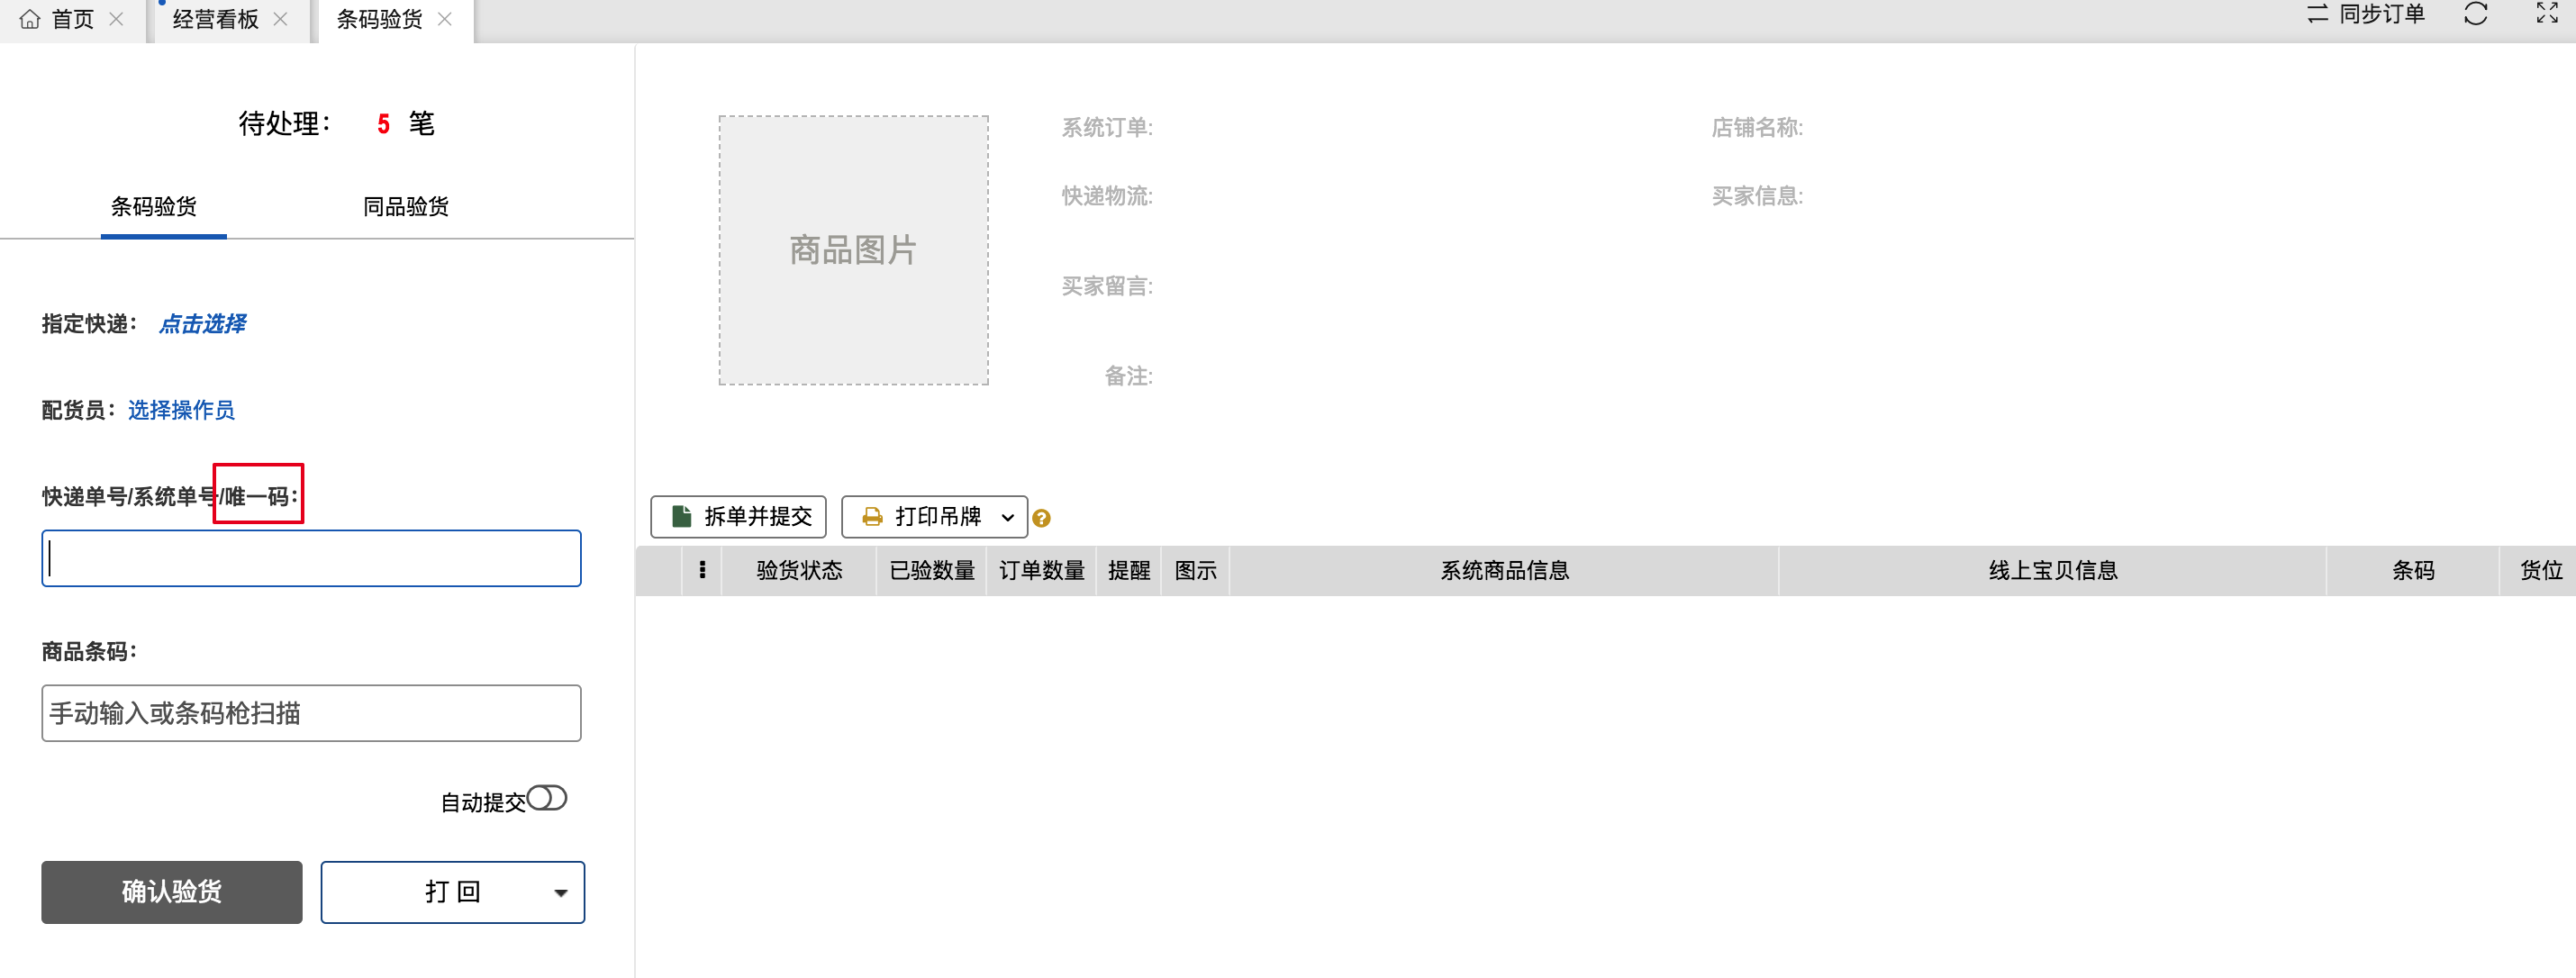
Task: Close the 条码验货 tab
Action: (445, 19)
